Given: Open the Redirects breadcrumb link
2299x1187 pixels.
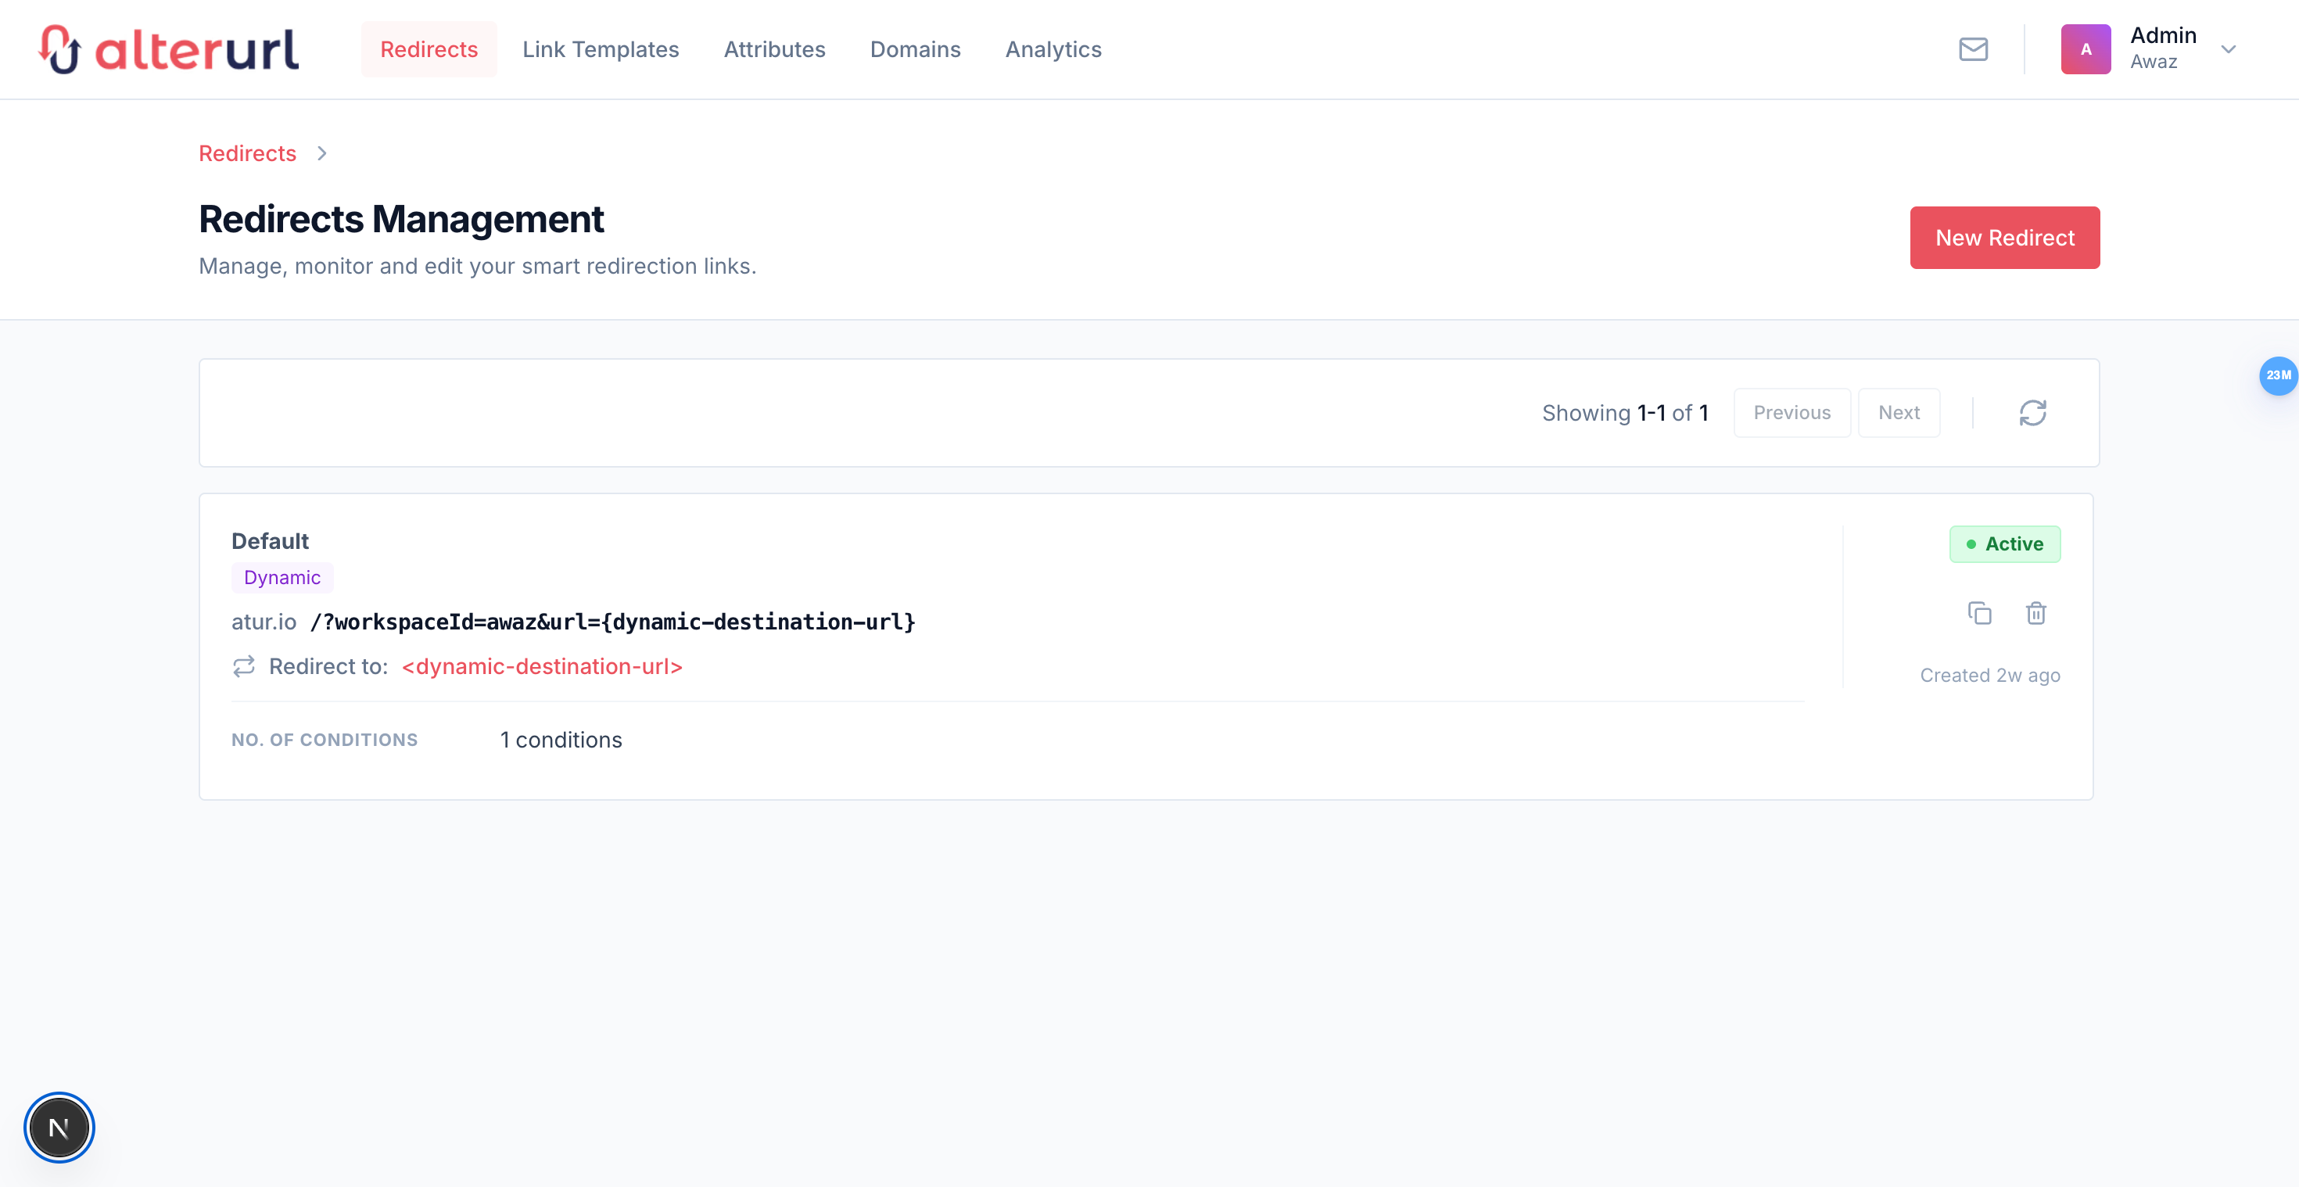Looking at the screenshot, I should click(x=247, y=153).
